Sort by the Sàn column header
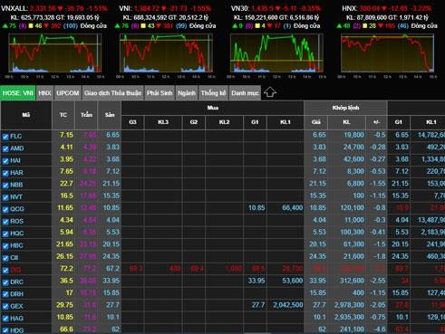The height and width of the screenshot is (334, 445). [110, 115]
